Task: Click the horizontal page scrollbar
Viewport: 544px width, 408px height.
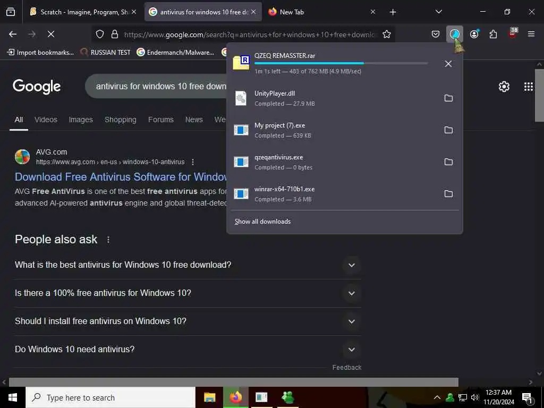Action: (x=234, y=382)
